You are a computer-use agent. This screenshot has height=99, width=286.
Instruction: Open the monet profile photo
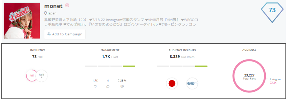click(x=22, y=21)
